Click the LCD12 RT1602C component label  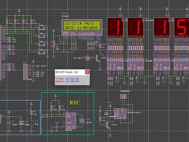[x=65, y=14]
